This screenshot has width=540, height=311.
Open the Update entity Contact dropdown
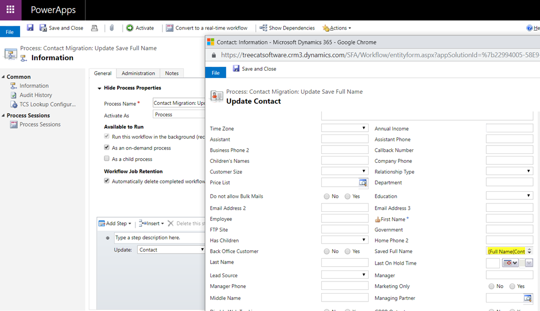click(x=171, y=250)
